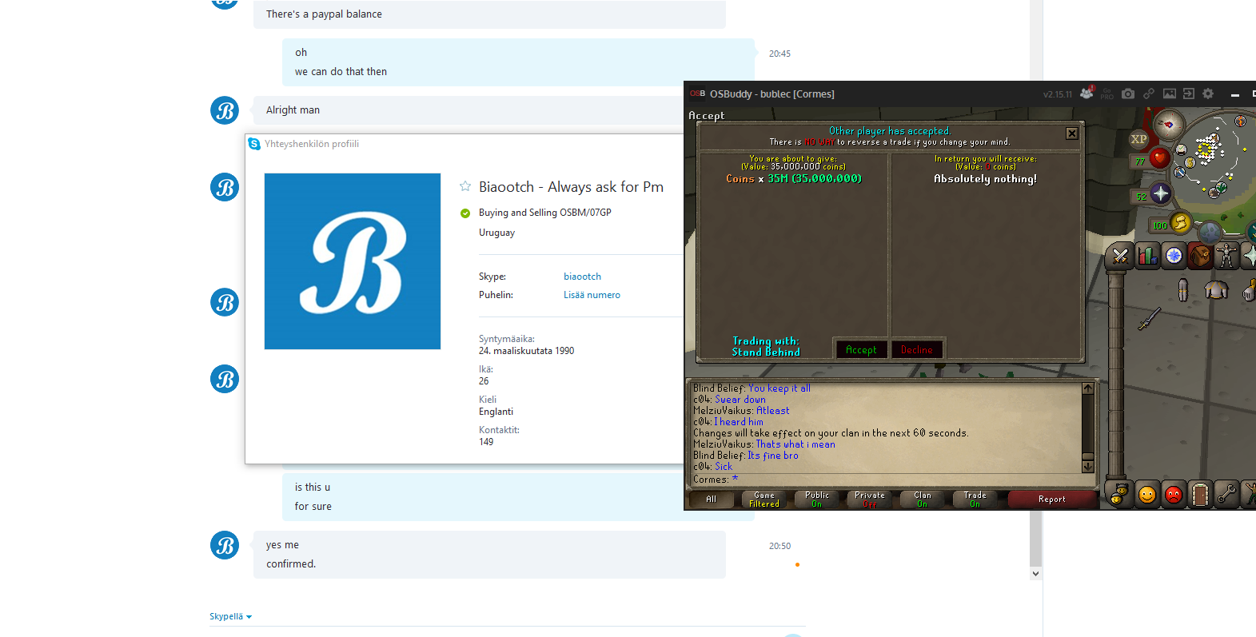Open OSBuddy settings gear

(x=1208, y=94)
